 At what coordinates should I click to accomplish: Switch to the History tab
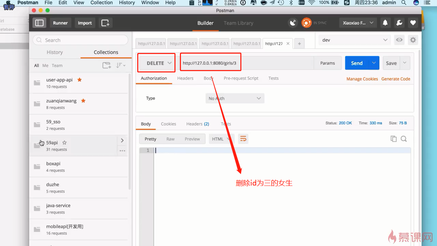55,52
